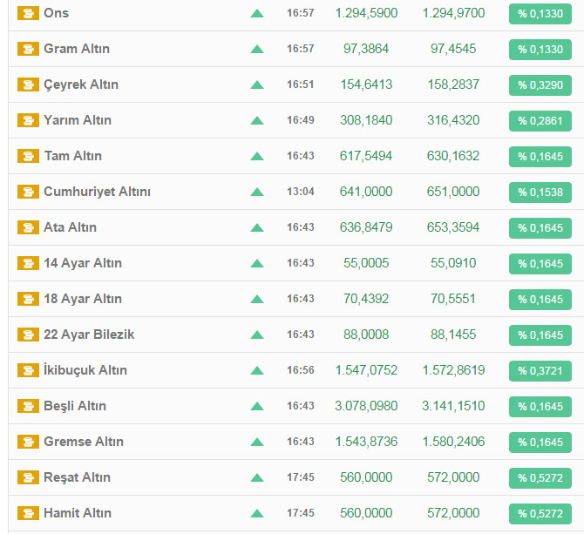
Task: Click the % 0,1330 badge in Ons row
Action: (540, 13)
